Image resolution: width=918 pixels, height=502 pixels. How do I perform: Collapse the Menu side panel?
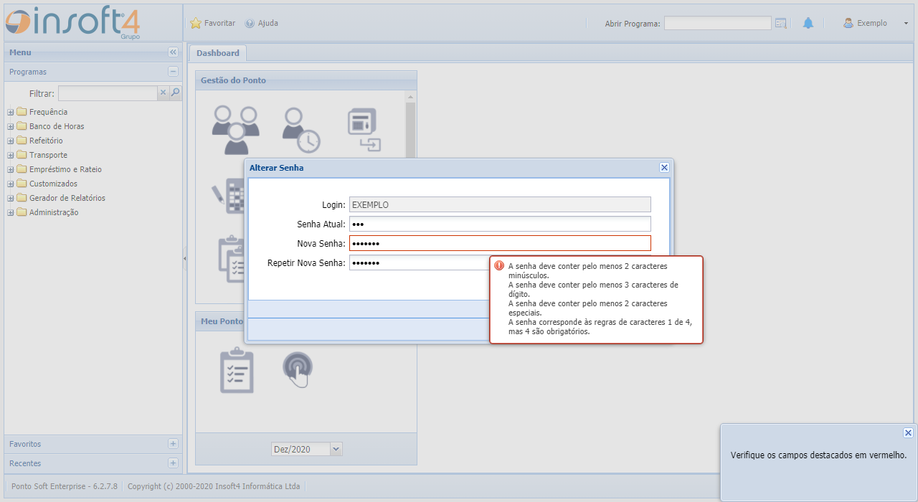173,52
